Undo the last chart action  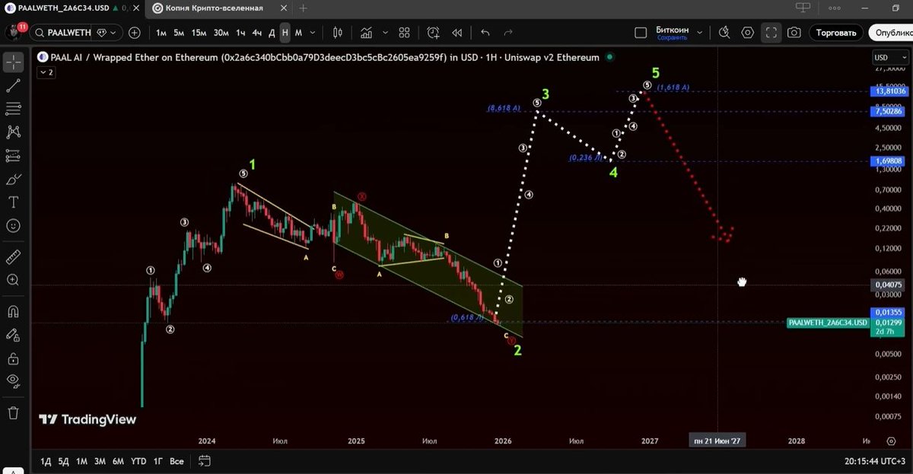click(486, 33)
